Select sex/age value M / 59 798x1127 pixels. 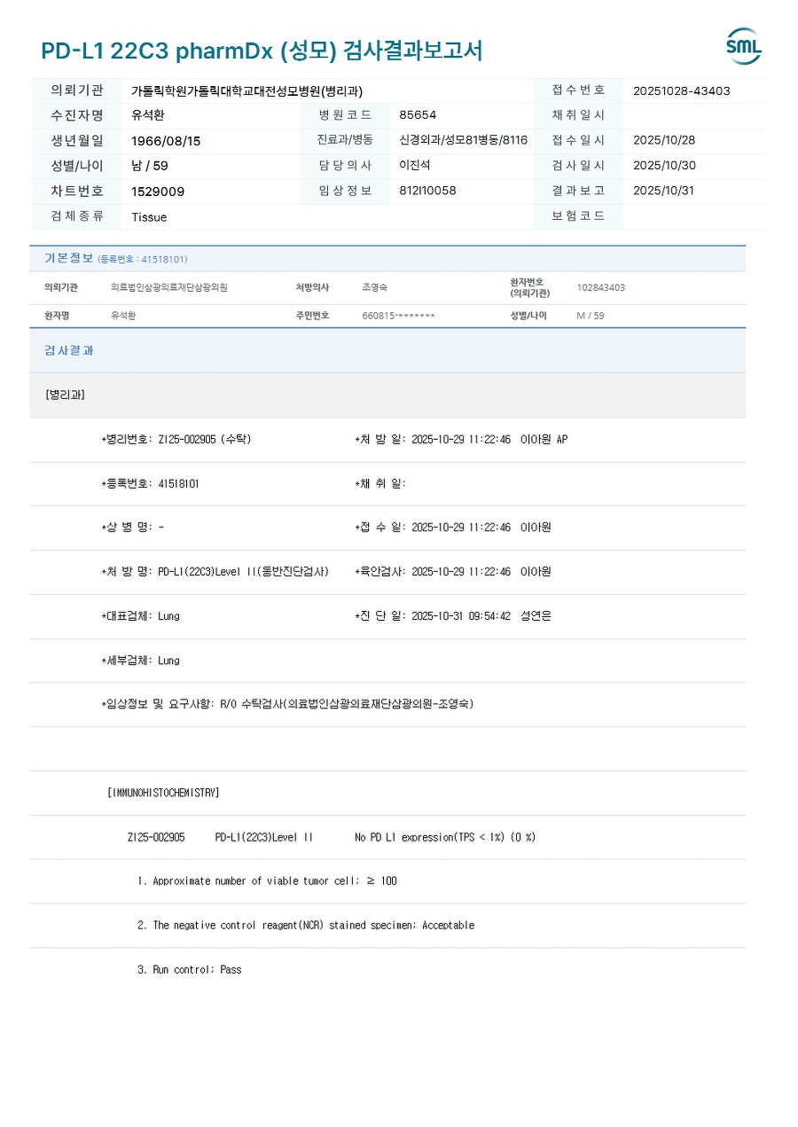pos(590,316)
